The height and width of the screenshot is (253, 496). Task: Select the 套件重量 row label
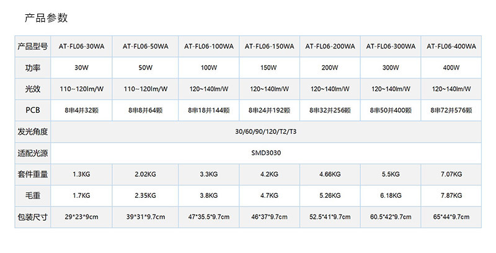pos(33,174)
